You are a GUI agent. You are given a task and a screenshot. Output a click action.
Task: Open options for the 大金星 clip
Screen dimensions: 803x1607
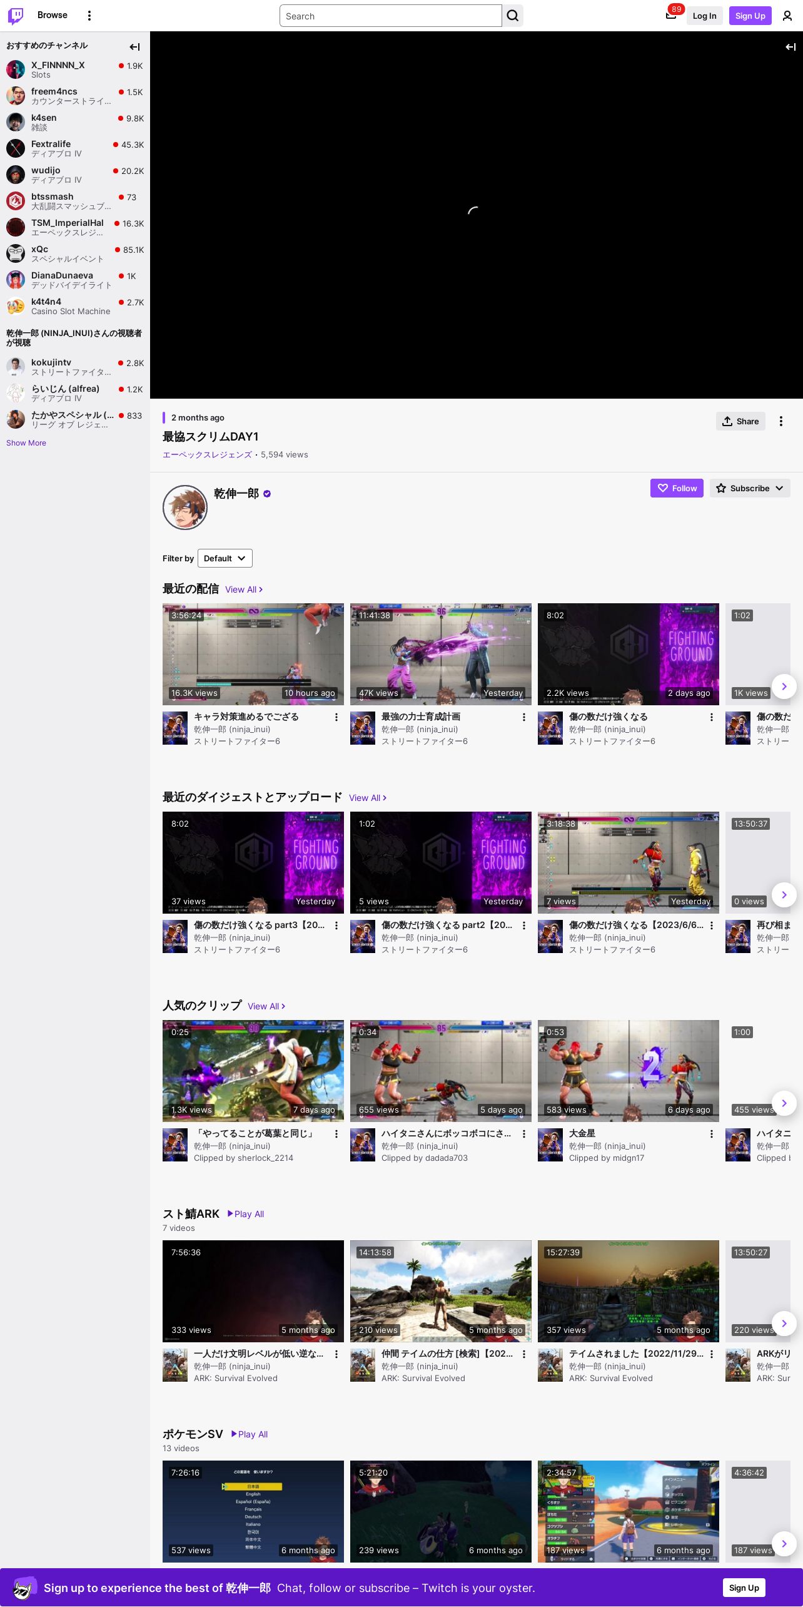[711, 1134]
